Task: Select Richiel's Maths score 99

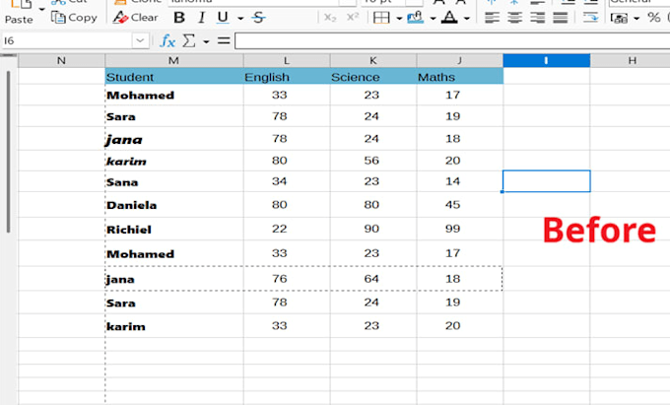Action: (460, 229)
